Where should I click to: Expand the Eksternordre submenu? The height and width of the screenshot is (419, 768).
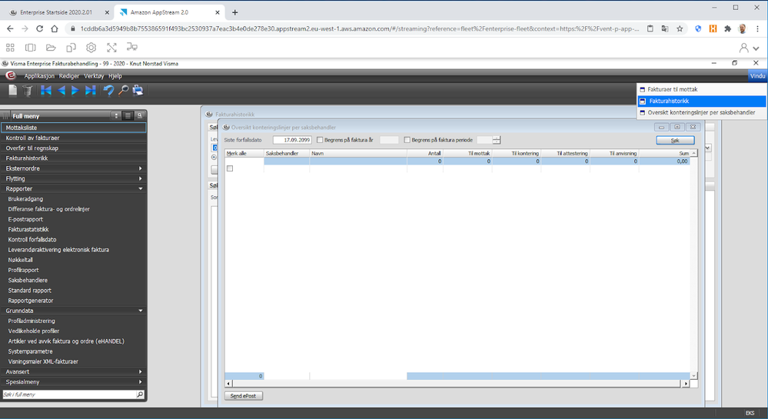pos(141,168)
